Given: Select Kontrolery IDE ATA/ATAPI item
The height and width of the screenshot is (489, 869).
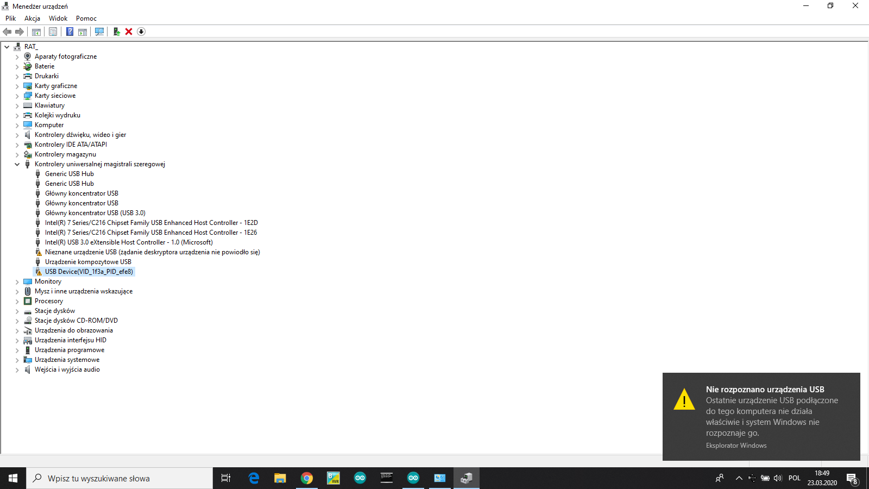Looking at the screenshot, I should 71,145.
